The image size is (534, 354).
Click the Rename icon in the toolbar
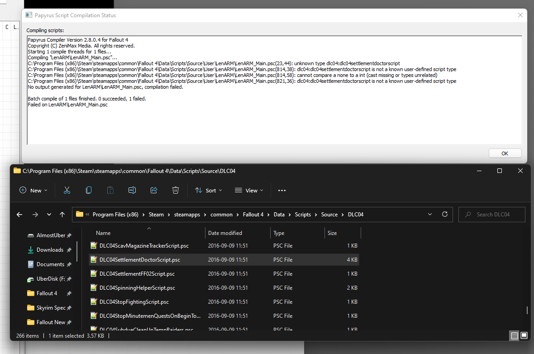(132, 190)
